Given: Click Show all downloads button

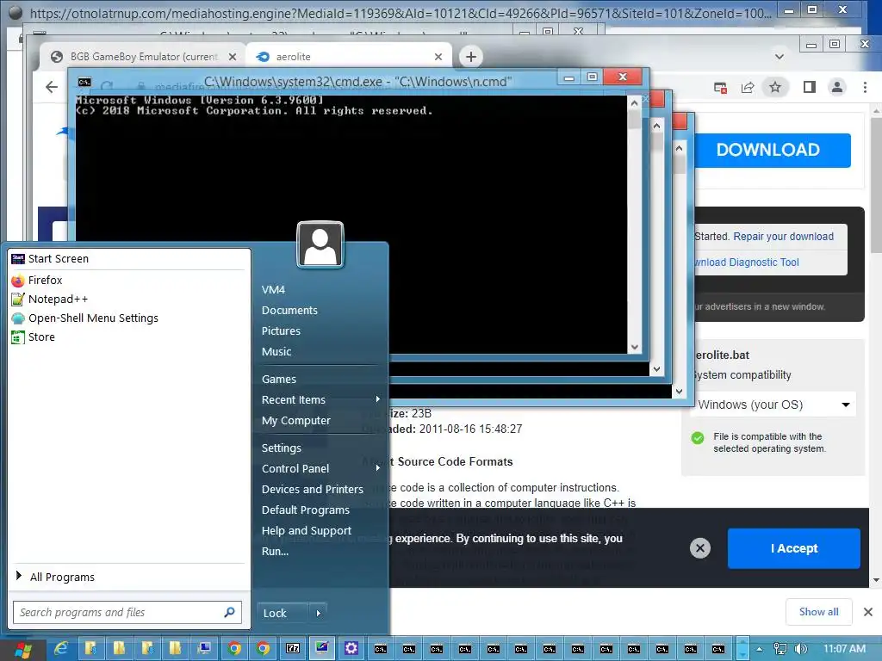Looking at the screenshot, I should [x=818, y=612].
